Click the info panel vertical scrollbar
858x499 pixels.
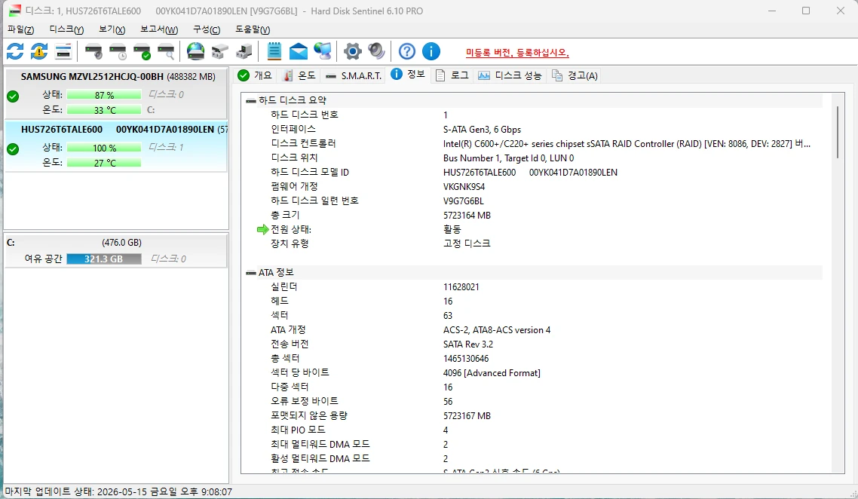[x=838, y=131]
